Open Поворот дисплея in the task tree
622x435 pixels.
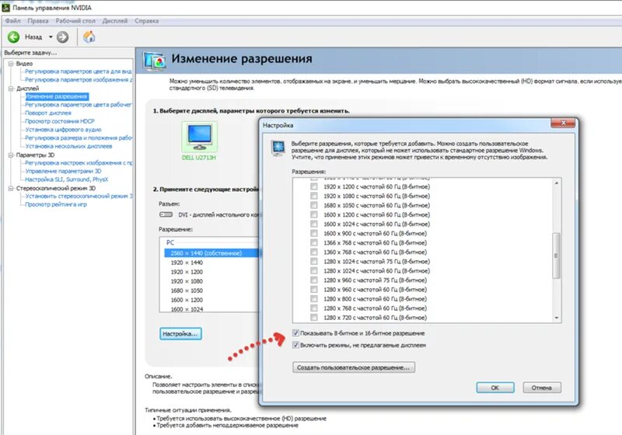(x=48, y=113)
